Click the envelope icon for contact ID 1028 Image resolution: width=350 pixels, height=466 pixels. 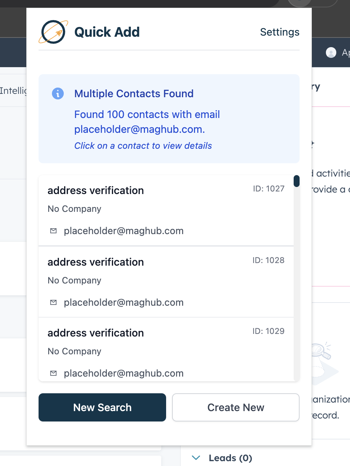coord(53,303)
